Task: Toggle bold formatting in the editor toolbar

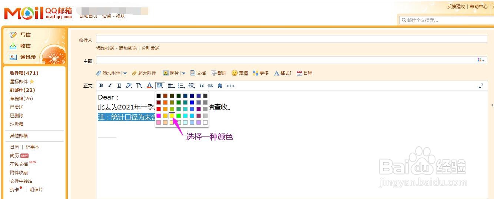Action: click(101, 85)
